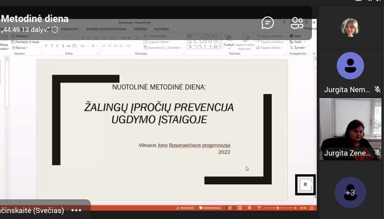Open the meeting chat bubble icon
The image size is (384, 219).
tap(268, 23)
